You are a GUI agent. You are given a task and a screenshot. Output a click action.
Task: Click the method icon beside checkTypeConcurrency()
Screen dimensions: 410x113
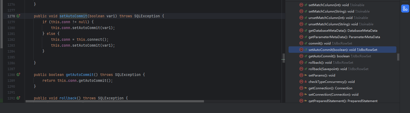pyautogui.click(x=301, y=82)
